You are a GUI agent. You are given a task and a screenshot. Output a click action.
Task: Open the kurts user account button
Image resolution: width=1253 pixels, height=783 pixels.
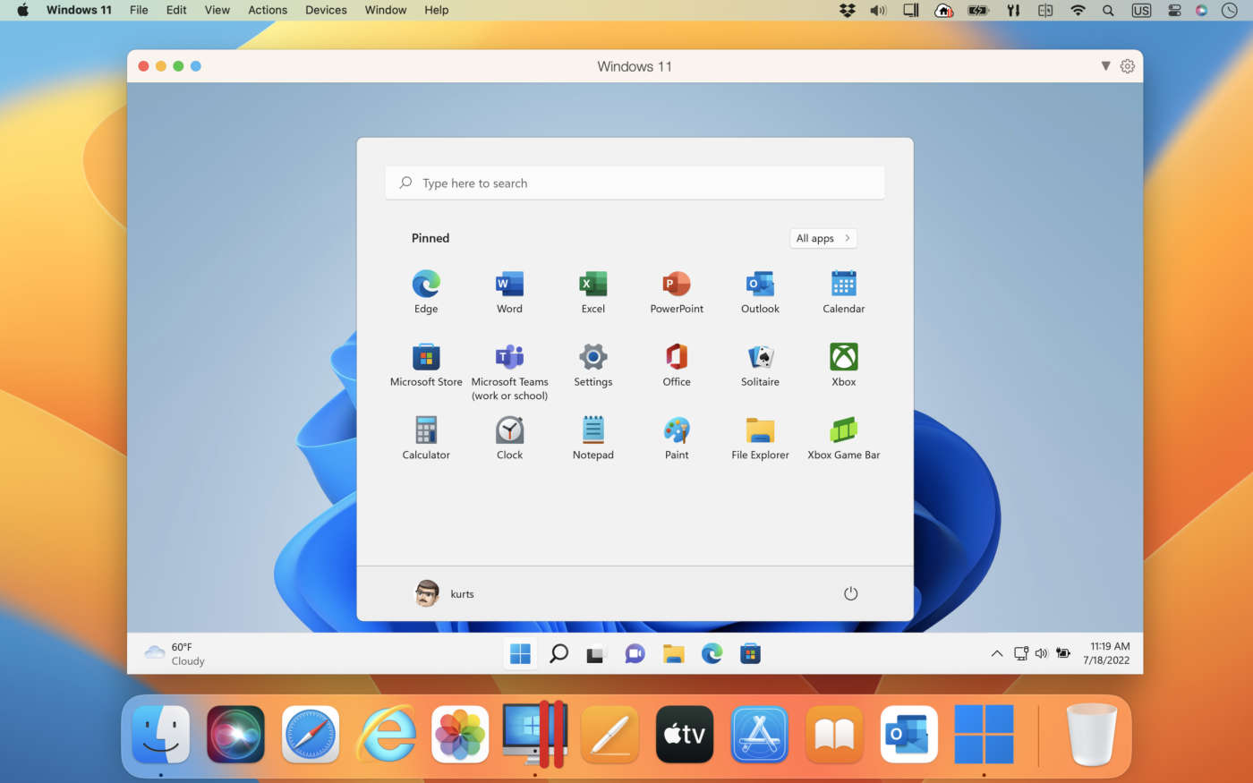click(x=445, y=594)
